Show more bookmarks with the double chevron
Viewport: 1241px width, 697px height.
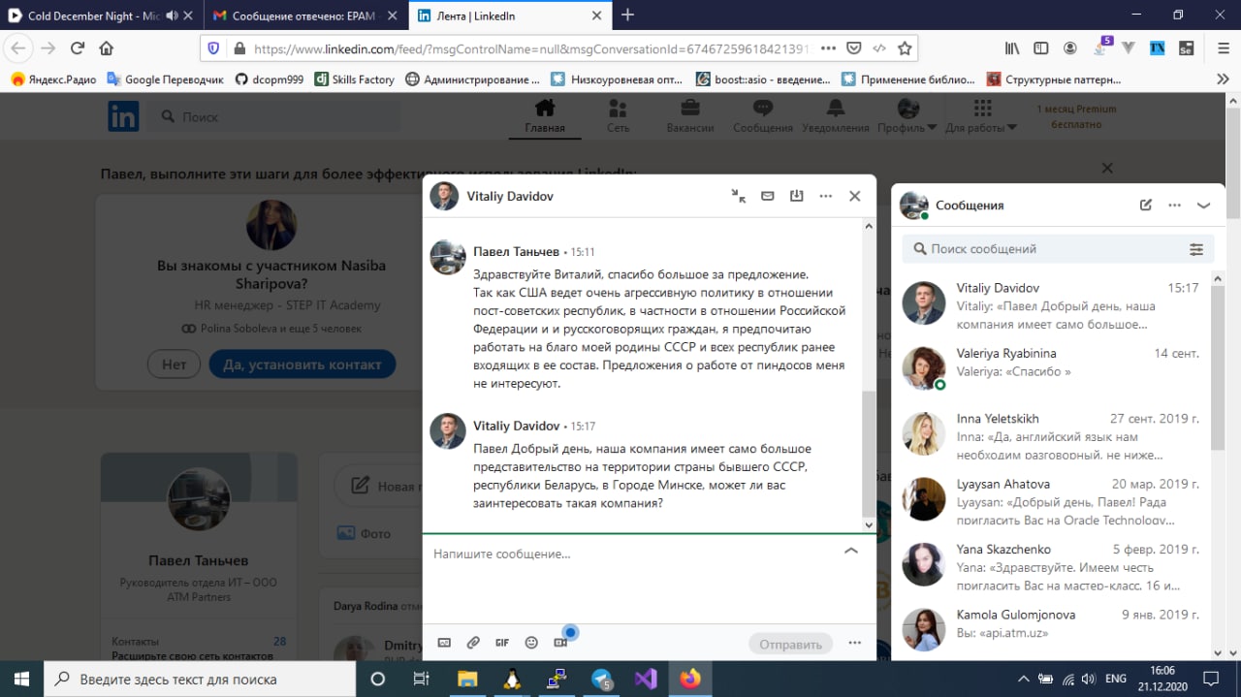1222,79
